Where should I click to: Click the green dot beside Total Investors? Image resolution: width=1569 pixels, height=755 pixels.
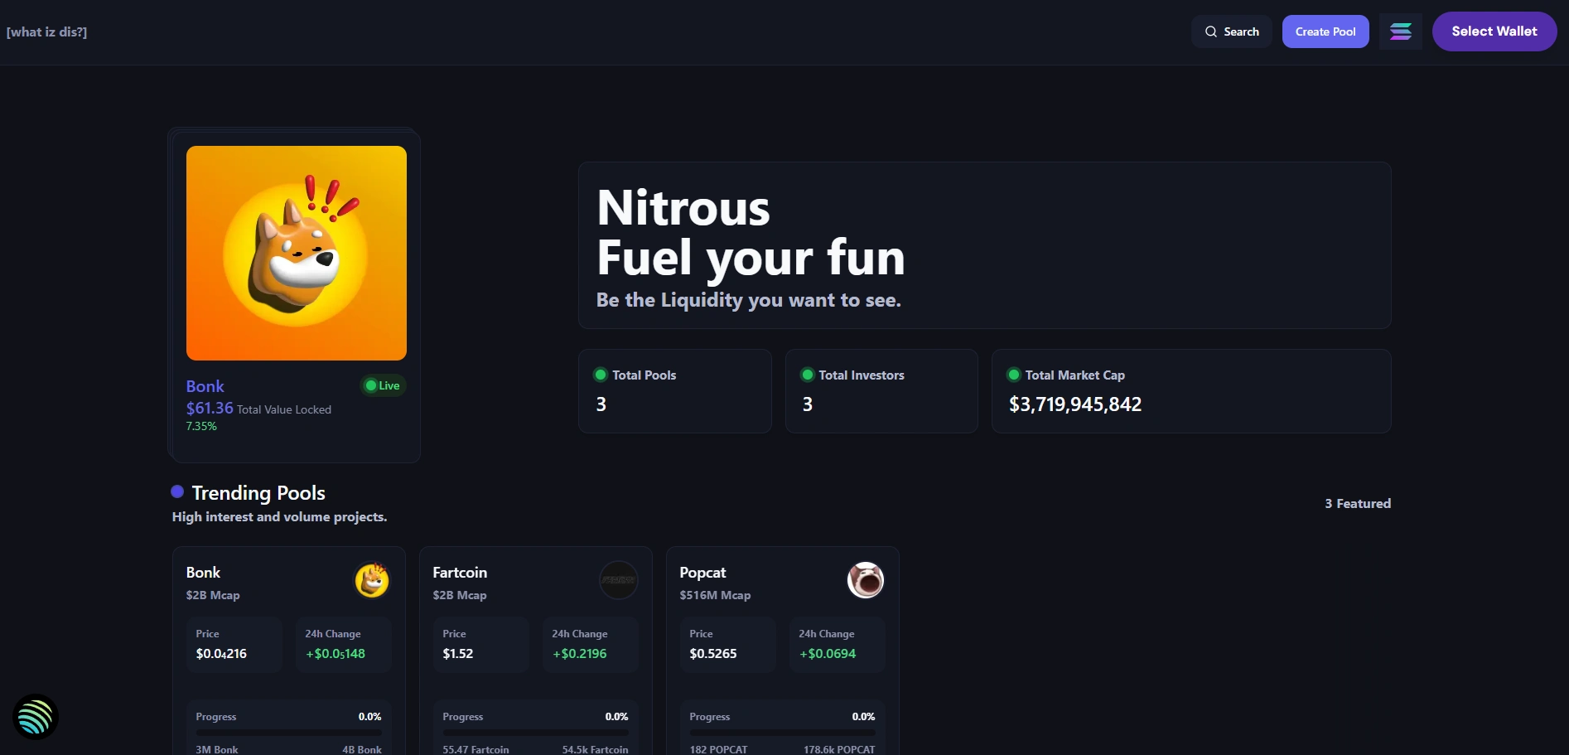[807, 375]
